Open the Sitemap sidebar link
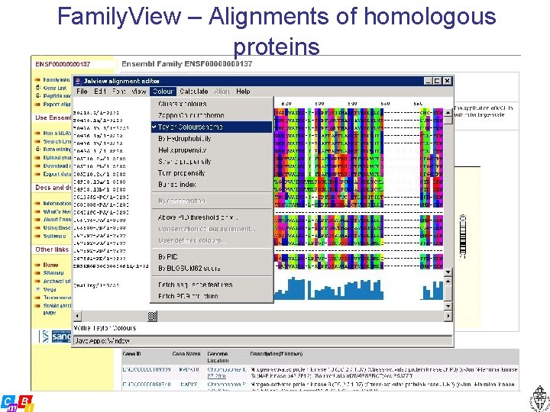Image resolution: width=550 pixels, height=412 pixels. [x=53, y=273]
